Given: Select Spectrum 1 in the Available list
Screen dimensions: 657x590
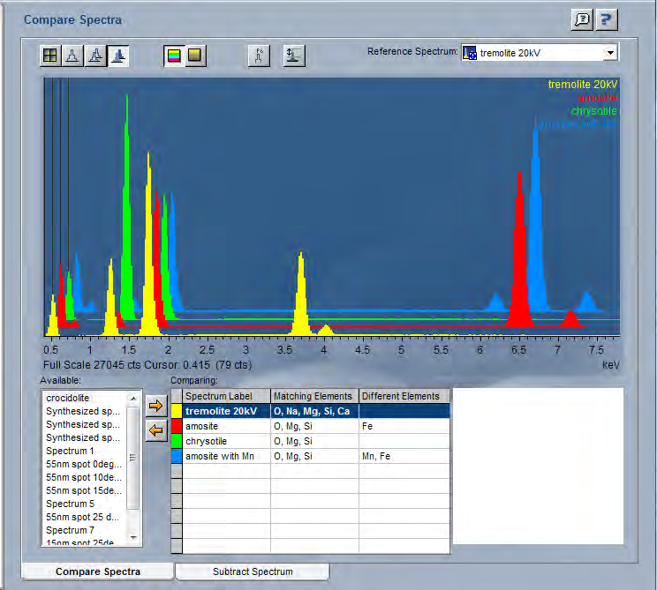Looking at the screenshot, I should pyautogui.click(x=70, y=451).
